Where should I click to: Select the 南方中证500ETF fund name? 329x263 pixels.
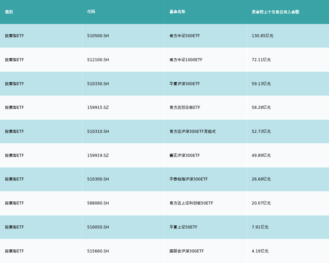coord(185,36)
